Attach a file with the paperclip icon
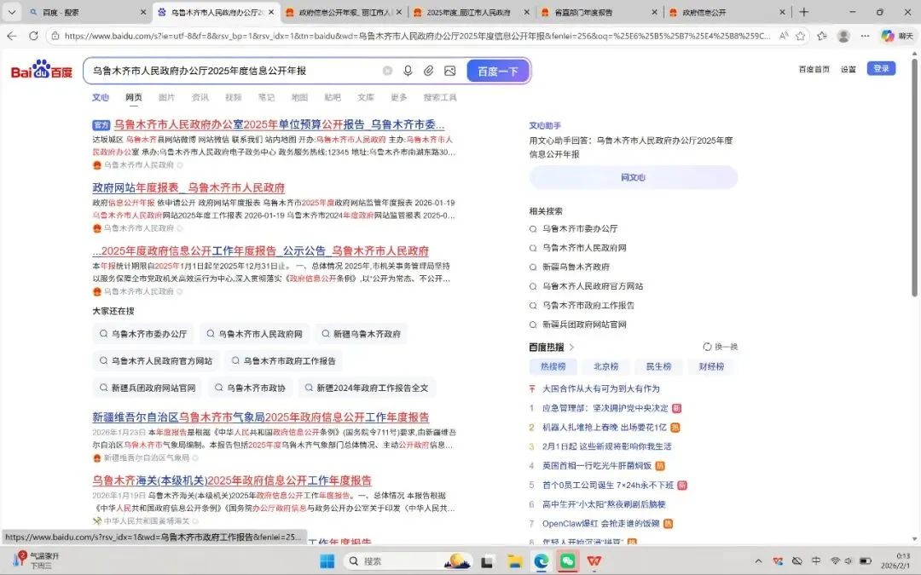Viewport: 921px width, 575px height. (429, 71)
